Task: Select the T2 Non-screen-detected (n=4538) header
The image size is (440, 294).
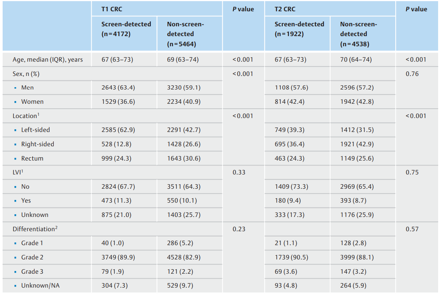Action: click(358, 34)
